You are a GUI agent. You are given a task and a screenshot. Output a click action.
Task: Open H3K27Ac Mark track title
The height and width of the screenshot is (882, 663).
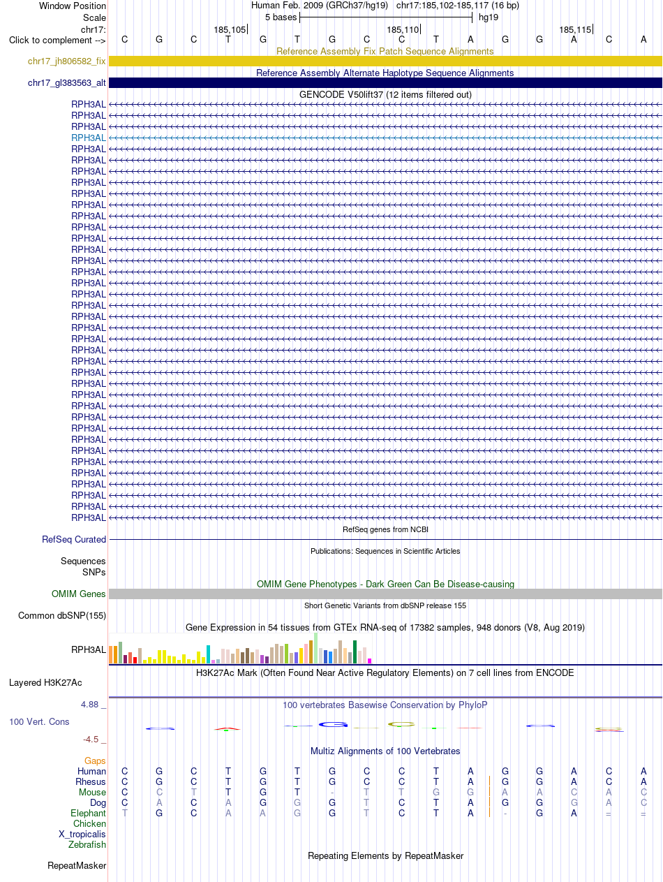385,673
